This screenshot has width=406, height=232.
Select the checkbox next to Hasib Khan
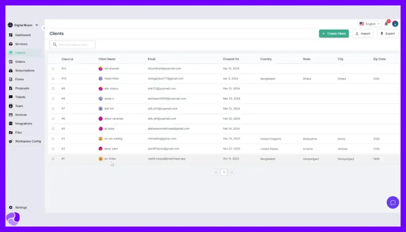click(53, 79)
